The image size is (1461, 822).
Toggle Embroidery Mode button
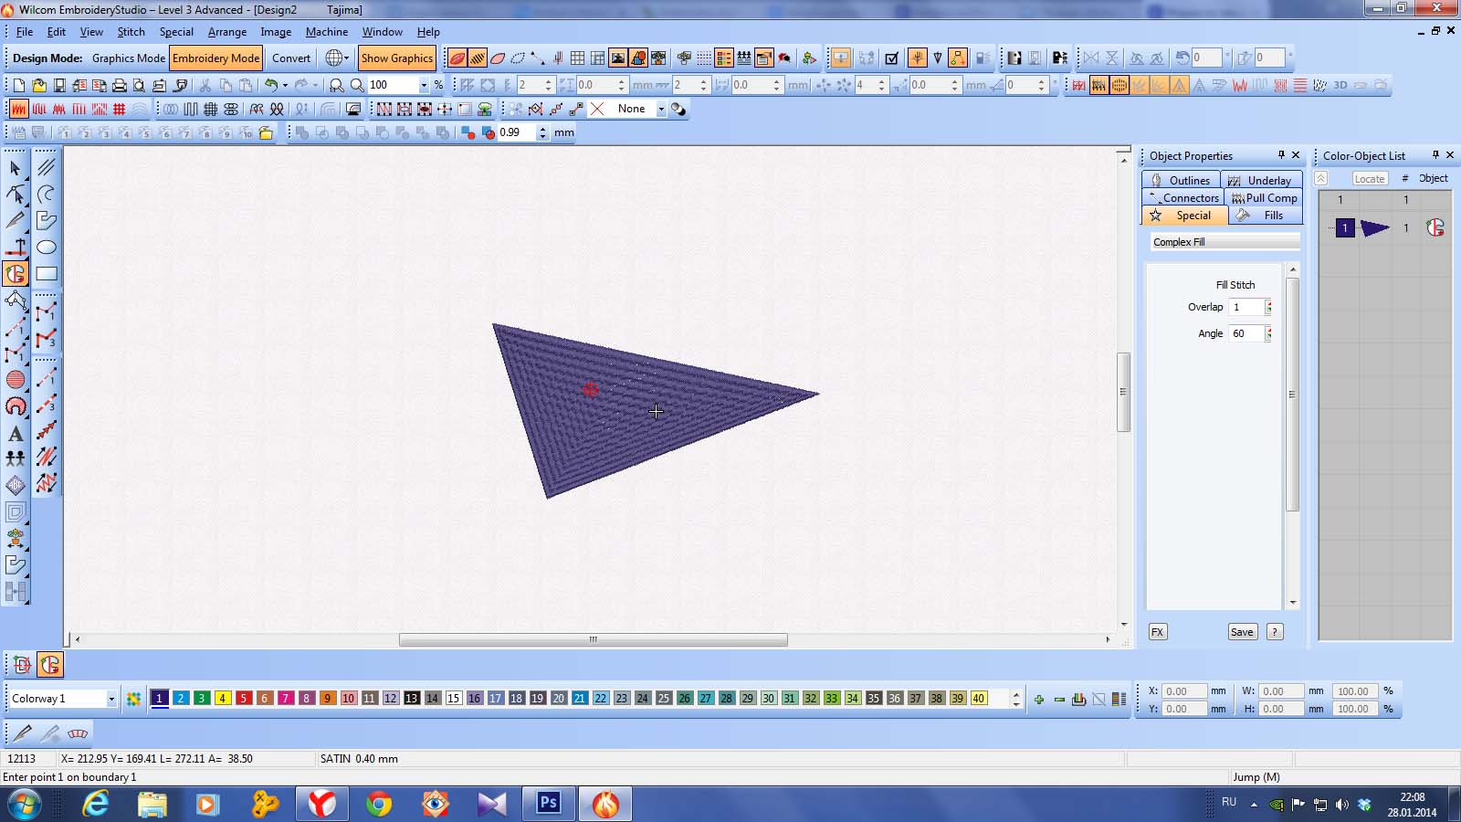[215, 58]
